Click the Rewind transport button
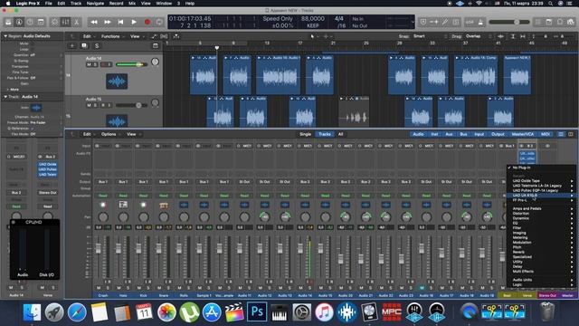 click(x=94, y=22)
